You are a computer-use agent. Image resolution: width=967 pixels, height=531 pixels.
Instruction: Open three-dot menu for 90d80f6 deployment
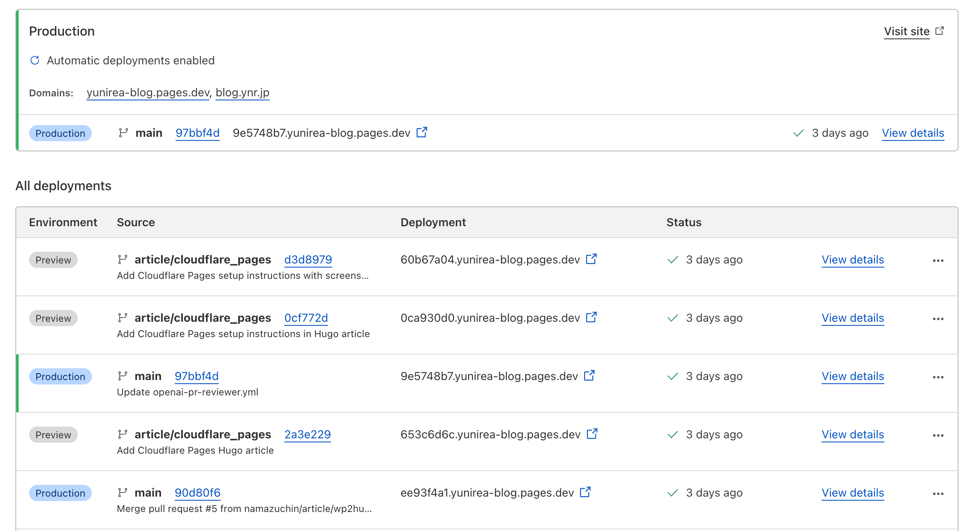[x=938, y=494]
